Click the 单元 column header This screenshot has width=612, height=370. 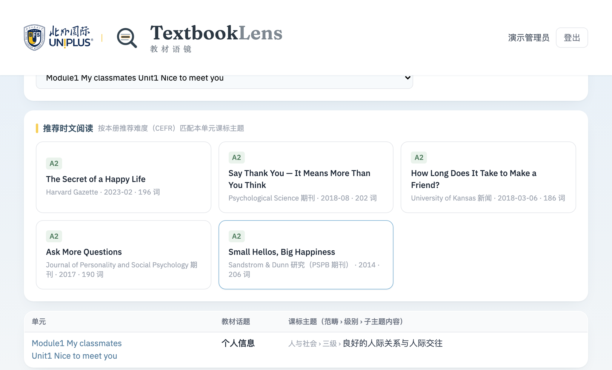click(x=39, y=322)
